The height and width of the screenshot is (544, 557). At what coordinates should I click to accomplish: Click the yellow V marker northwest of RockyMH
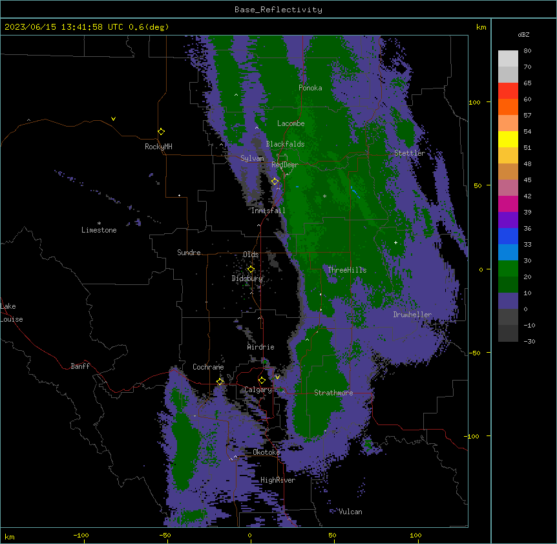113,119
